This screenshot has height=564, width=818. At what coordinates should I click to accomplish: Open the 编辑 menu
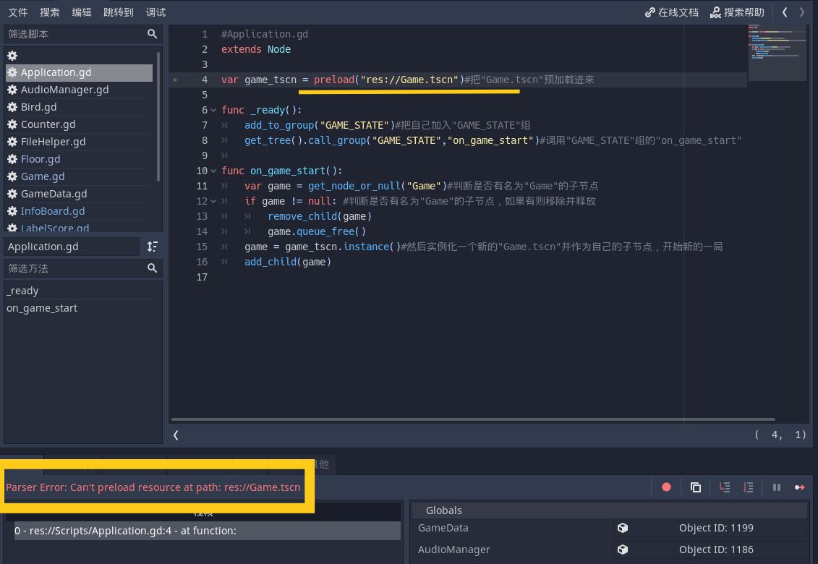coord(82,12)
